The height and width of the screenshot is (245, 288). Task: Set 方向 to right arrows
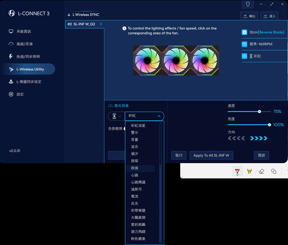(259, 138)
